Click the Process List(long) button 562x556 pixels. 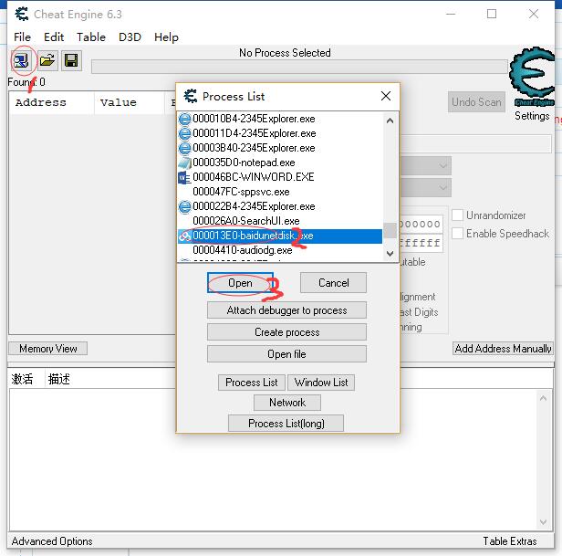286,424
